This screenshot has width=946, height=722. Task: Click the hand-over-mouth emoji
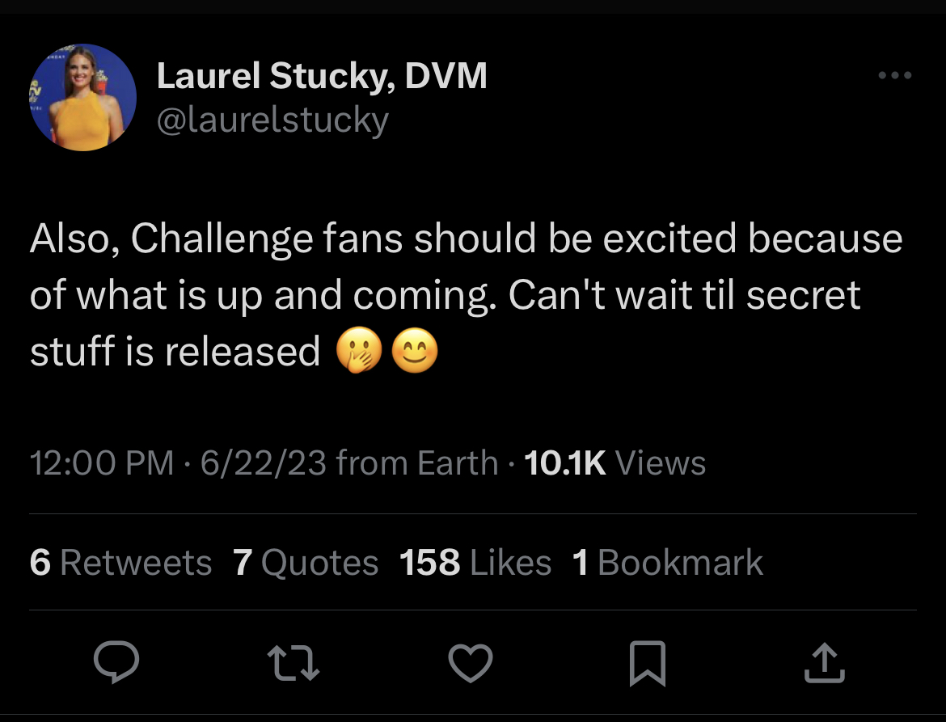pyautogui.click(x=359, y=351)
